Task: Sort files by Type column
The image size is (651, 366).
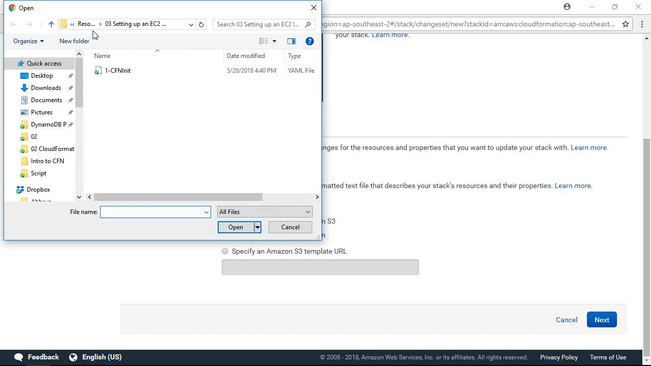Action: 294,56
